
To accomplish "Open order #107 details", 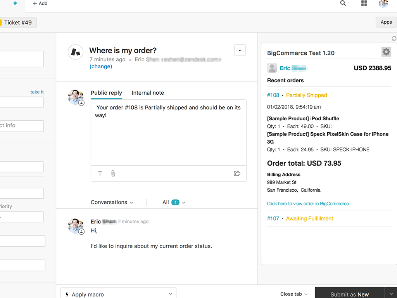I will pyautogui.click(x=273, y=218).
